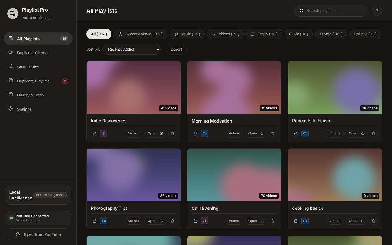Image resolution: width=392 pixels, height=245 pixels.
Task: Delete the Podcasts to Finish playlist
Action: tap(374, 134)
